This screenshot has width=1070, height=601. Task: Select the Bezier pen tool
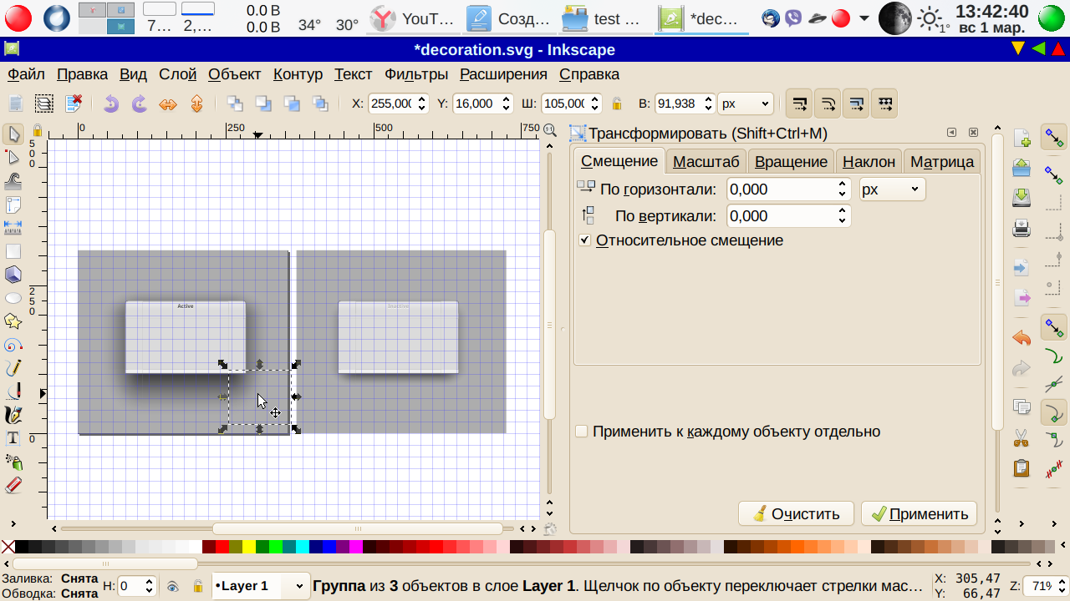[x=13, y=391]
